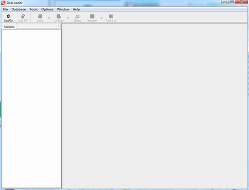Click inside the empty schema object list
The width and height of the screenshot is (249, 190).
click(31, 109)
